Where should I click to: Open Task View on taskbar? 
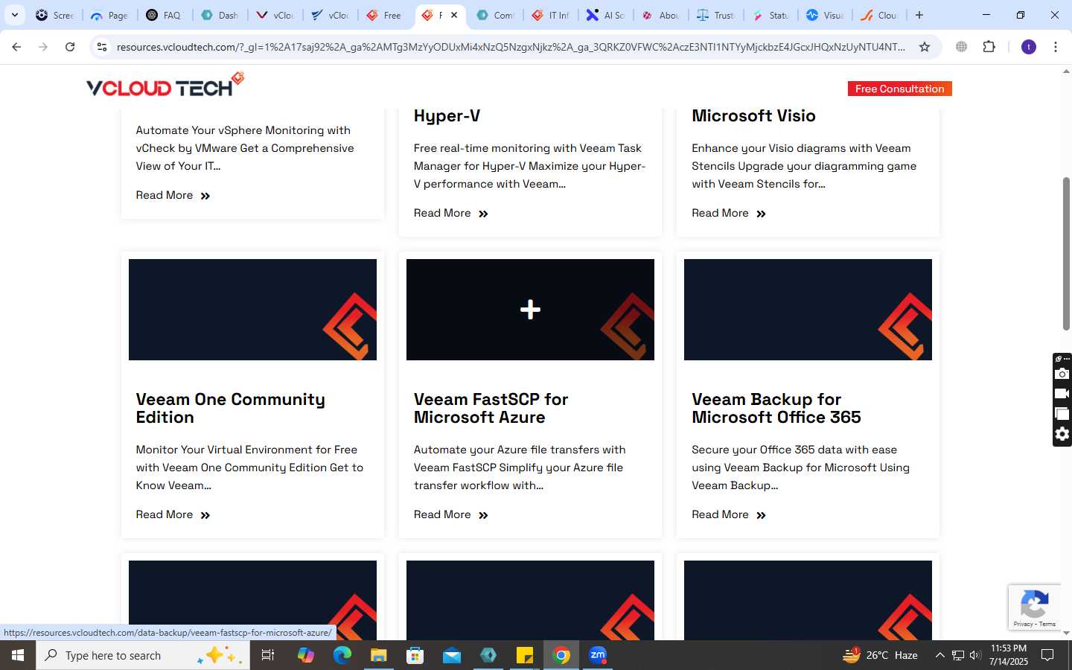click(268, 655)
